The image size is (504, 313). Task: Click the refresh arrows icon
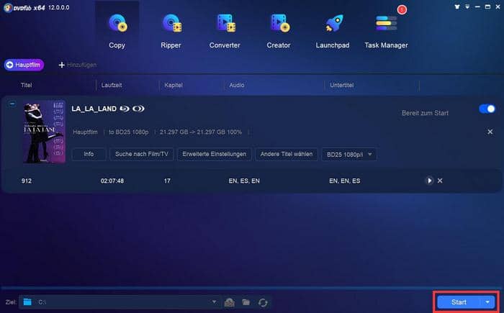pyautogui.click(x=263, y=302)
